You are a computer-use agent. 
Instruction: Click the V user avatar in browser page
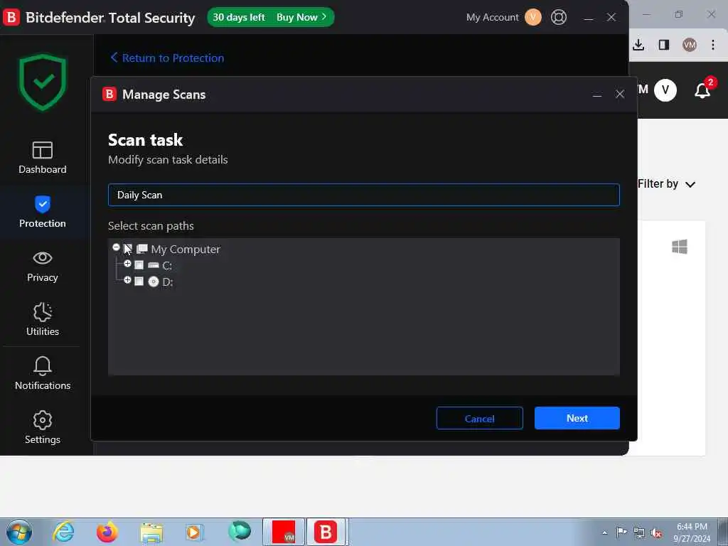665,90
